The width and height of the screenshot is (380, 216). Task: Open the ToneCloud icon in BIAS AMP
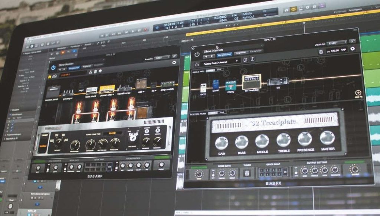(x=55, y=76)
